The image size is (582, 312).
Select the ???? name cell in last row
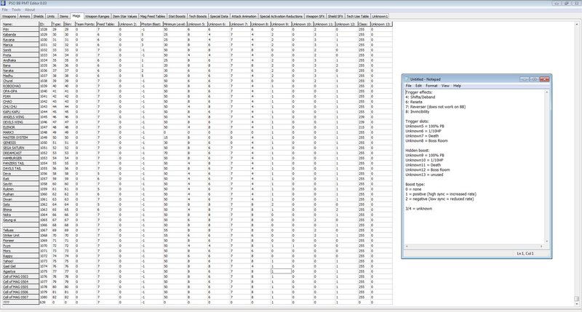(20, 303)
